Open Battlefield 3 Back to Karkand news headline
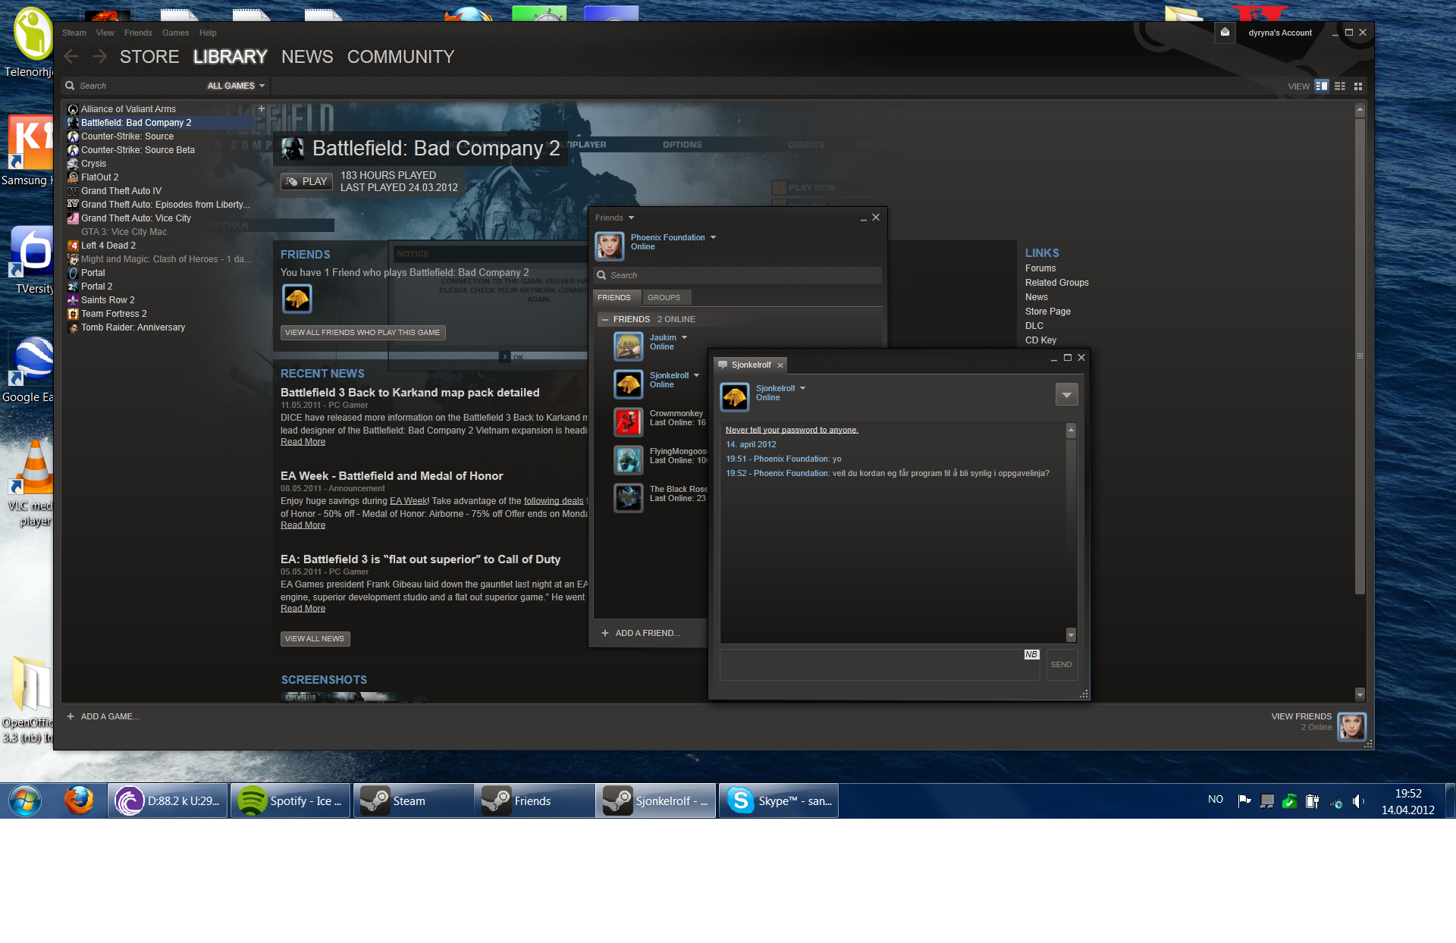The image size is (1456, 943). (x=409, y=392)
